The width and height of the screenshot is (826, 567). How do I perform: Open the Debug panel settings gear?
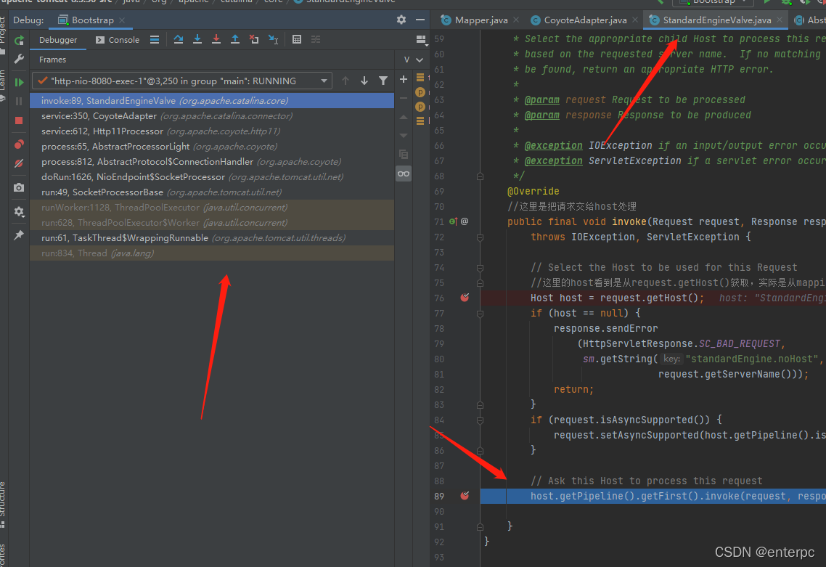point(401,20)
